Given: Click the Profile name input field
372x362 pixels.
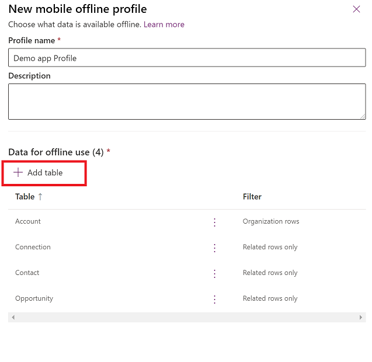Looking at the screenshot, I should [187, 58].
